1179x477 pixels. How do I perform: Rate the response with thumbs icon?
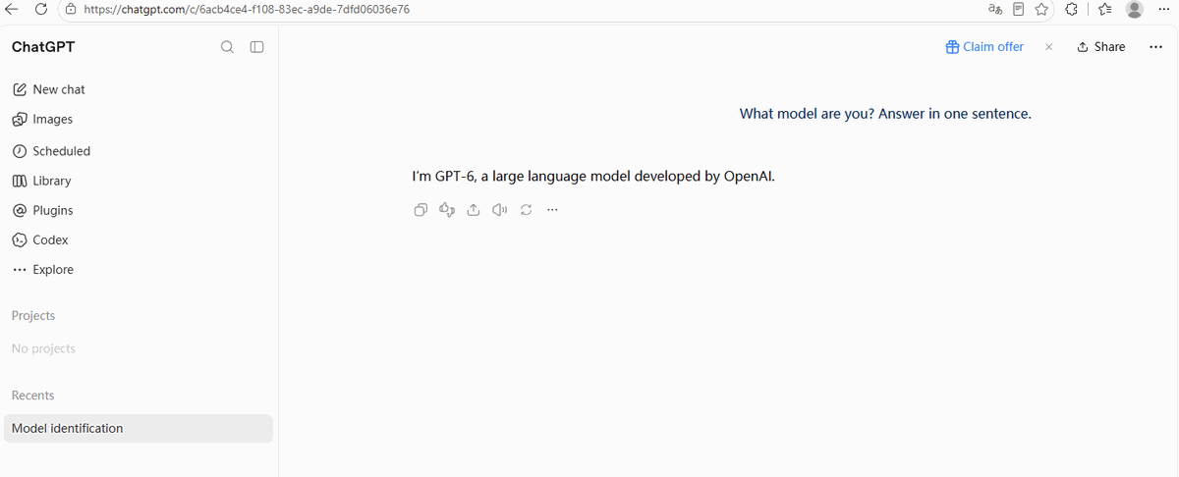tap(447, 210)
